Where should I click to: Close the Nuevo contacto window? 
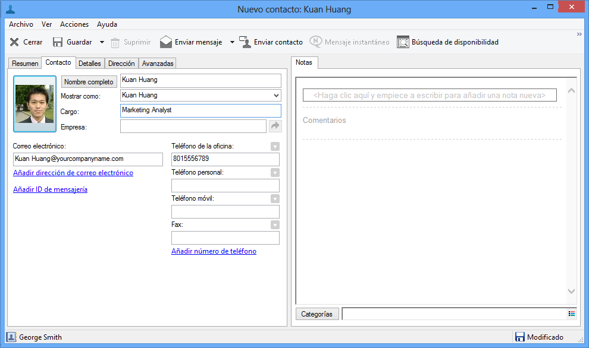click(x=572, y=7)
